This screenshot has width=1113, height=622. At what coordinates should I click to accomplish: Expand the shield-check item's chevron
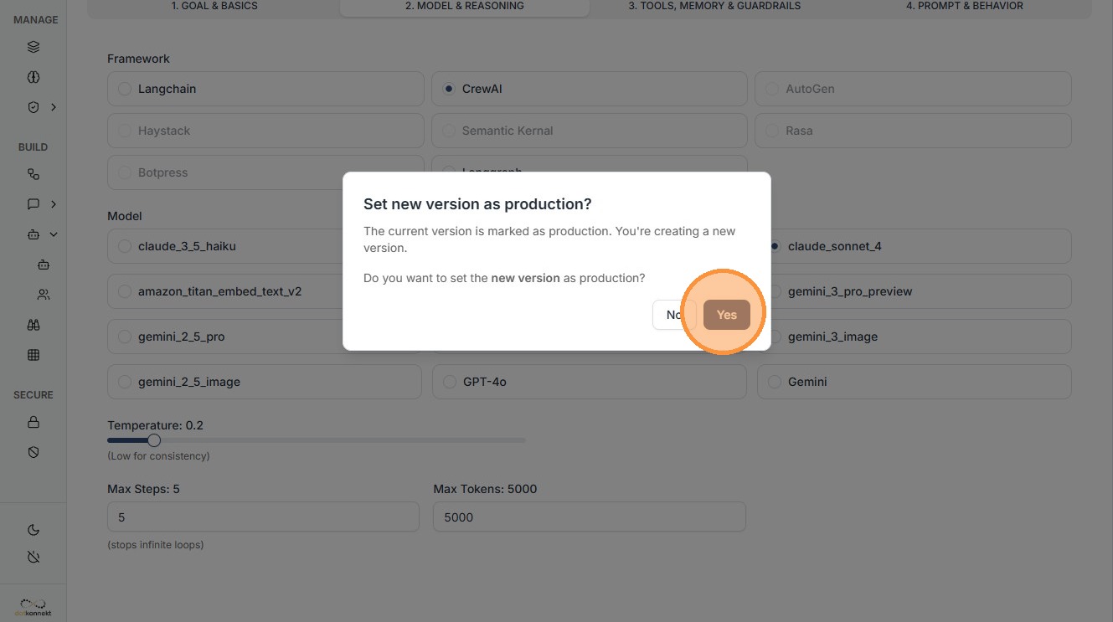coord(54,107)
